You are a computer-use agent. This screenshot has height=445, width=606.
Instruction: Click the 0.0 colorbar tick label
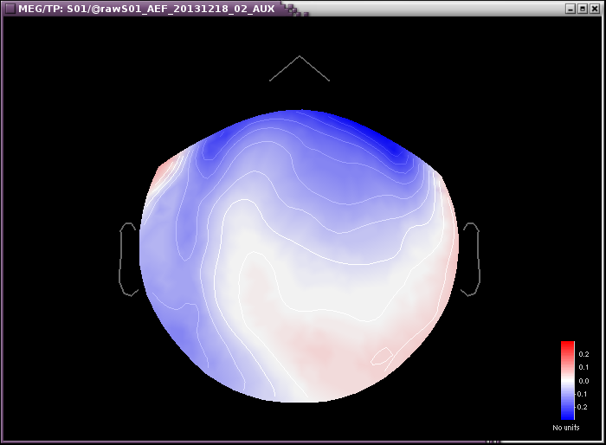click(583, 381)
